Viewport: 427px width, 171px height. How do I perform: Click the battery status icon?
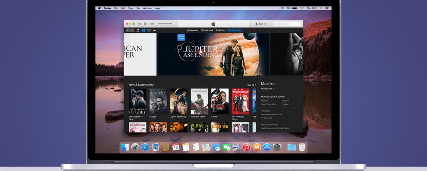pos(295,9)
